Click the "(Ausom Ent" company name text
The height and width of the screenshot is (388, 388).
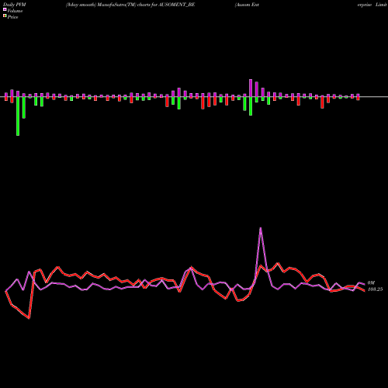pyautogui.click(x=247, y=5)
